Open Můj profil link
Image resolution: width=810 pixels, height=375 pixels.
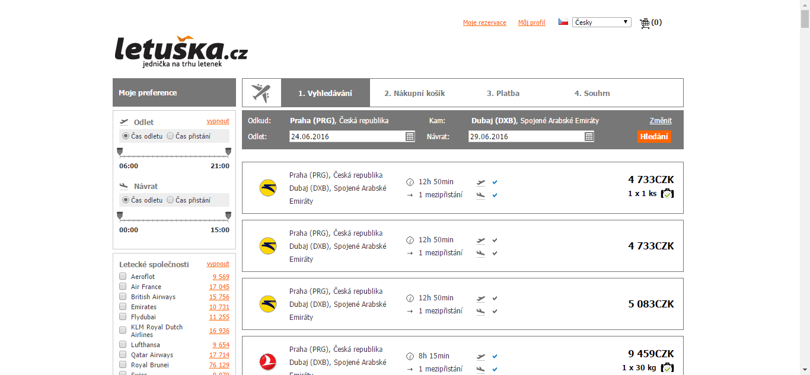pyautogui.click(x=532, y=23)
